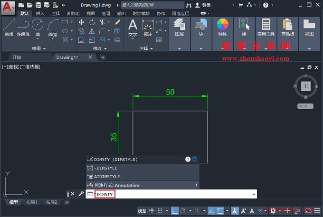Viewport: 323px width, 217px height.
Task: Toggle the drawing grid display
Action: (152, 211)
